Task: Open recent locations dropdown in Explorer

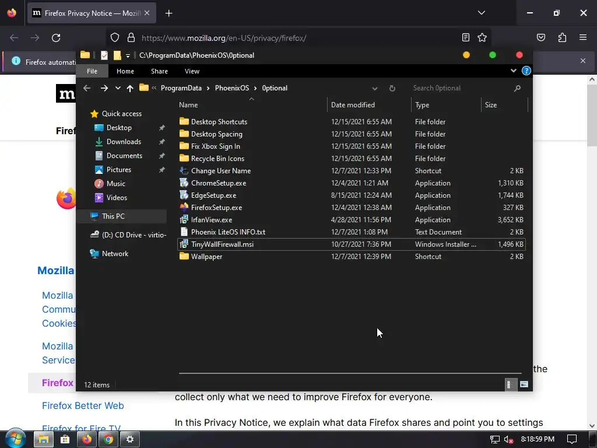Action: tap(118, 88)
